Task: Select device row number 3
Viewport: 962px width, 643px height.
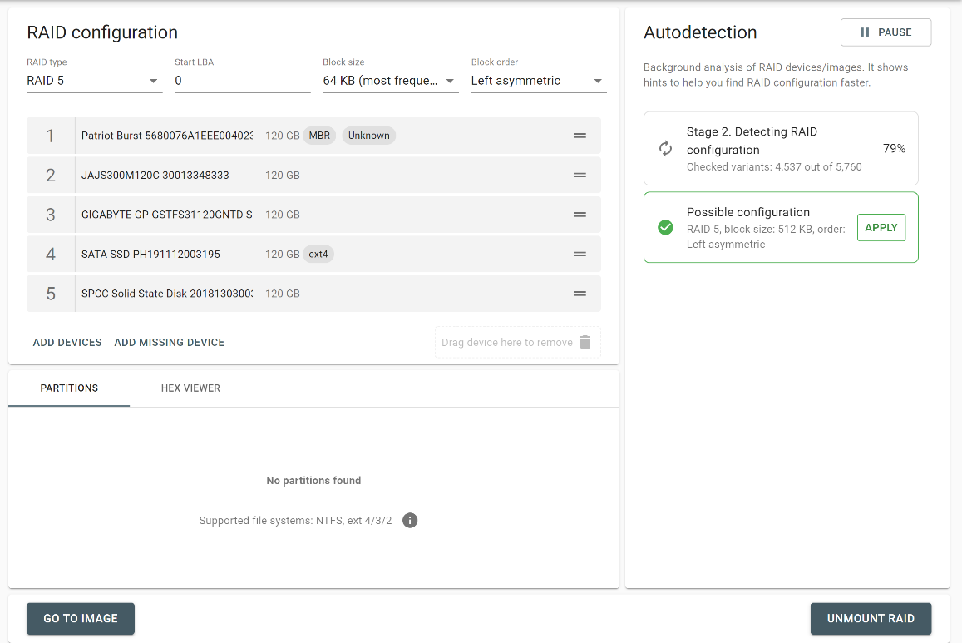Action: (x=313, y=215)
